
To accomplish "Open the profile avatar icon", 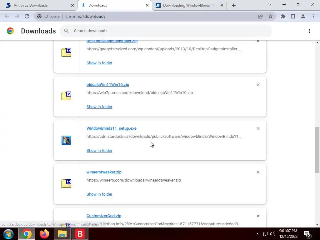I will pos(303,16).
